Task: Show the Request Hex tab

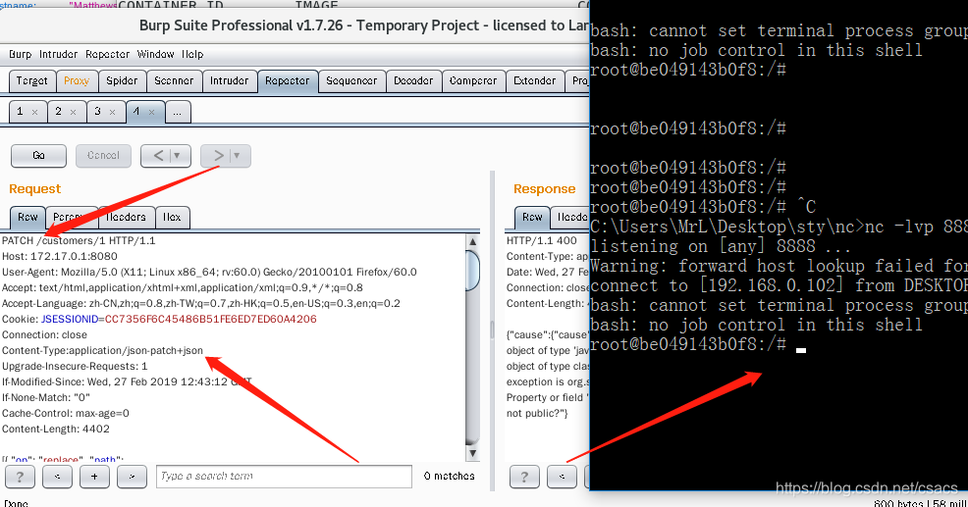Action: tap(172, 217)
